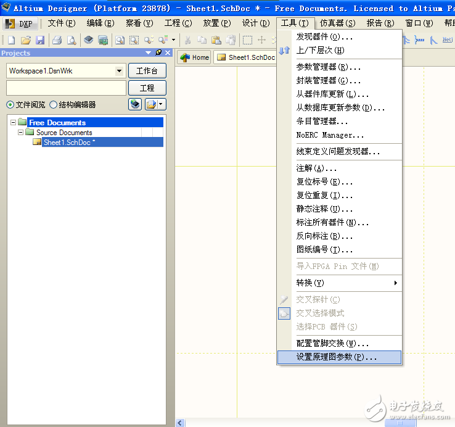Open the 文件(F) menu
The width and height of the screenshot is (455, 427).
point(62,23)
